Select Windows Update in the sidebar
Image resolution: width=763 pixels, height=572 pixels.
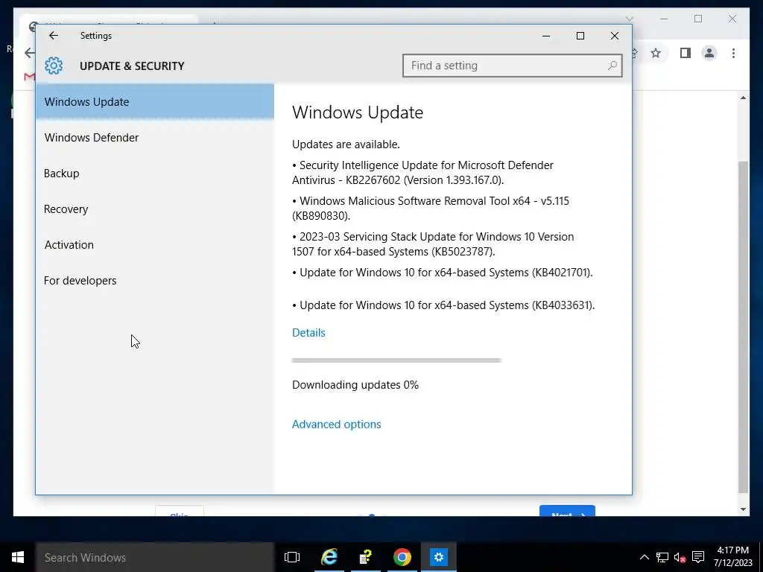click(x=155, y=101)
